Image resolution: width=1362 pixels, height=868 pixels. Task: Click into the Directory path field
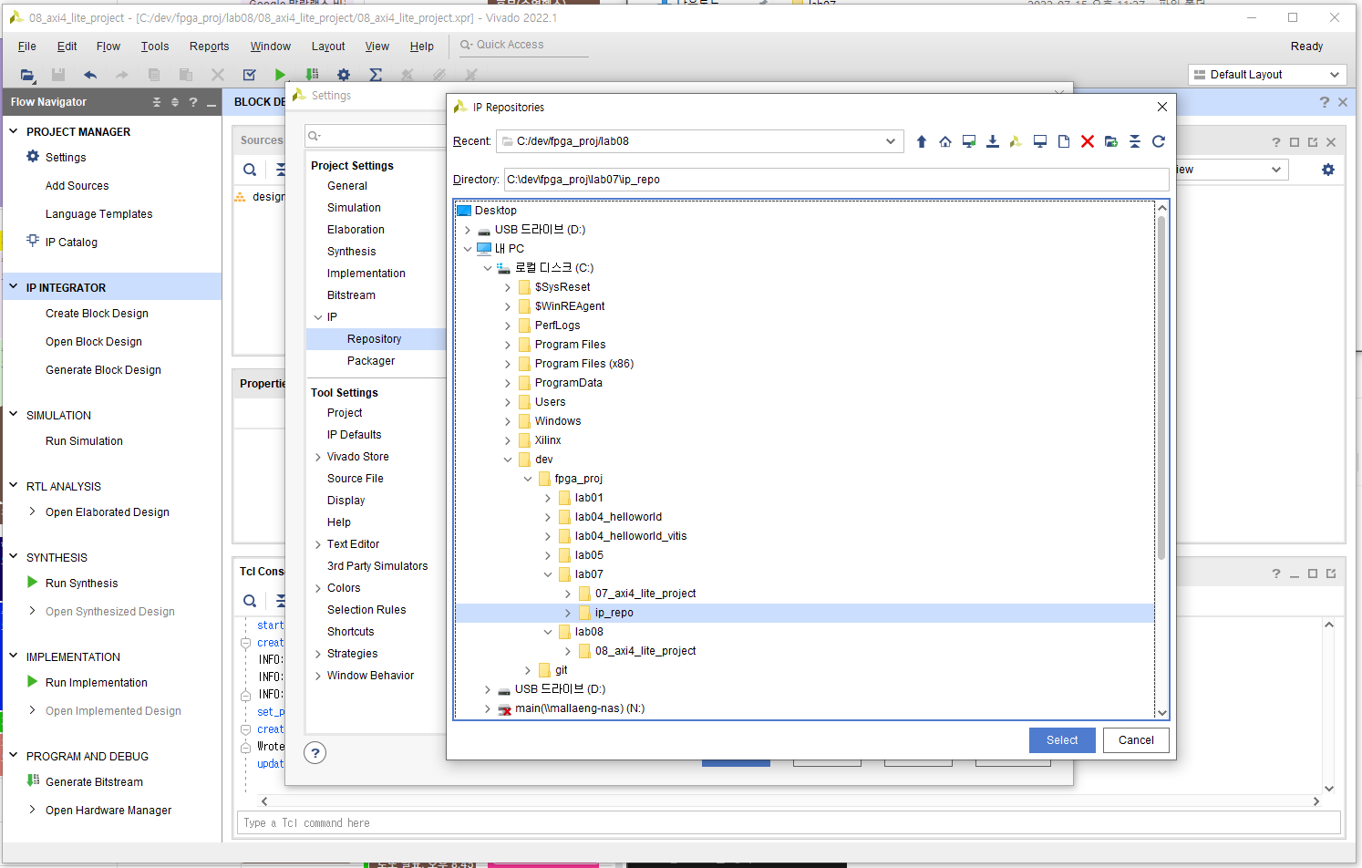click(x=836, y=180)
